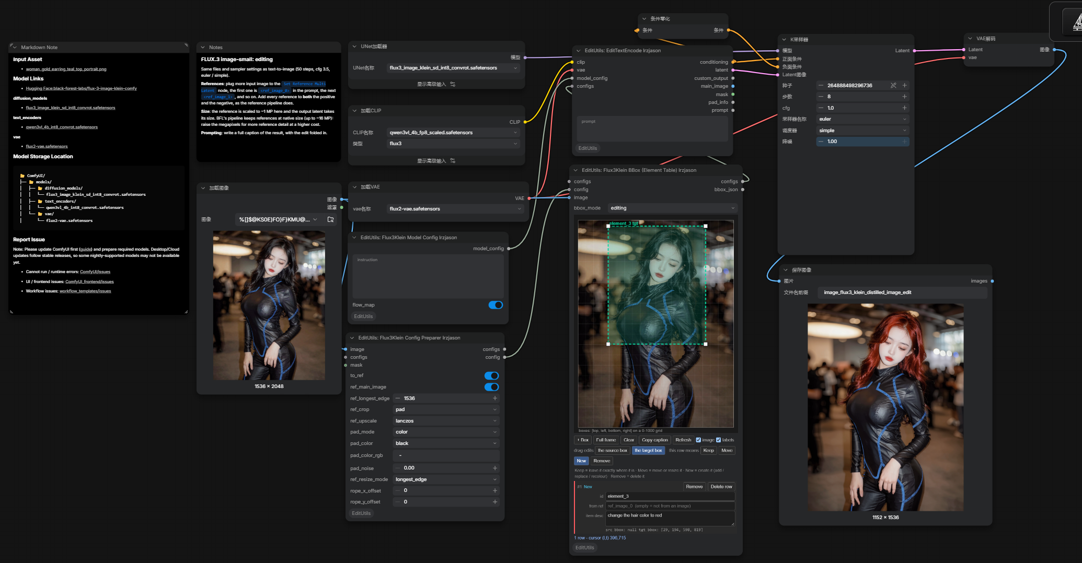Toggle the to_ref switch
1082x563 pixels.
[x=491, y=376]
